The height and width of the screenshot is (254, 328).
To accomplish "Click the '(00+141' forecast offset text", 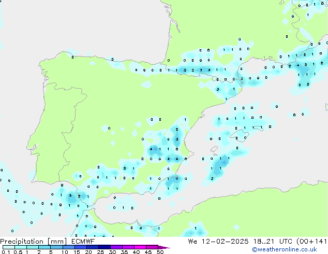I will click(311, 242).
